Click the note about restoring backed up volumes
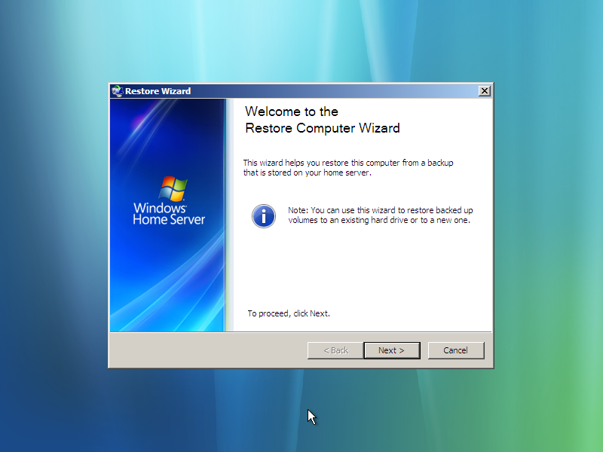The height and width of the screenshot is (452, 603). pos(375,215)
